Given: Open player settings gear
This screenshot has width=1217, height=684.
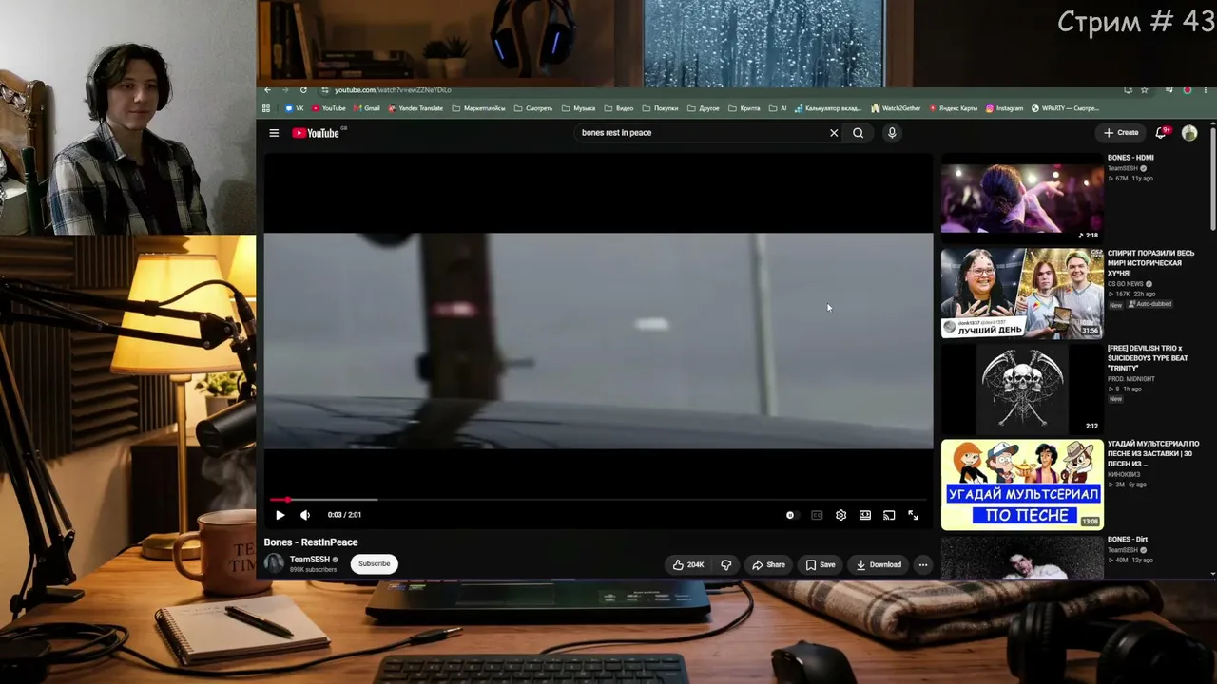Looking at the screenshot, I should click(840, 515).
